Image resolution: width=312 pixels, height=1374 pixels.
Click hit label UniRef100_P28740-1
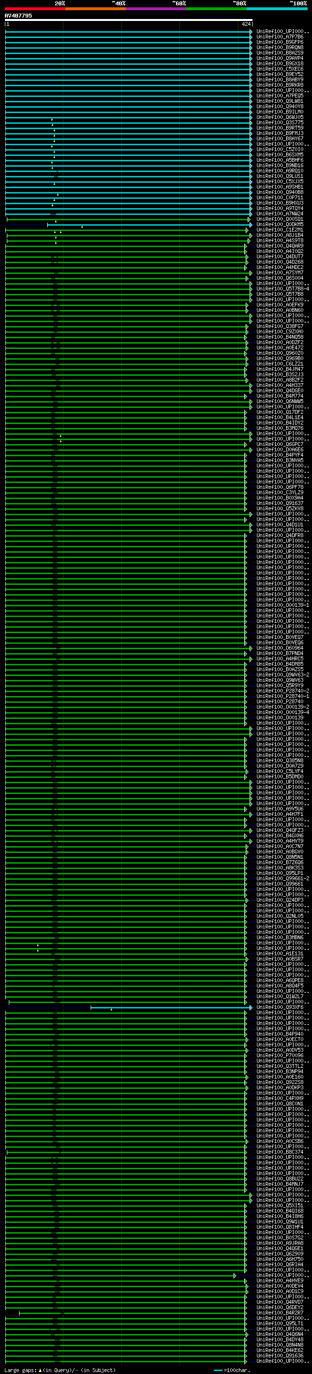coord(283,696)
